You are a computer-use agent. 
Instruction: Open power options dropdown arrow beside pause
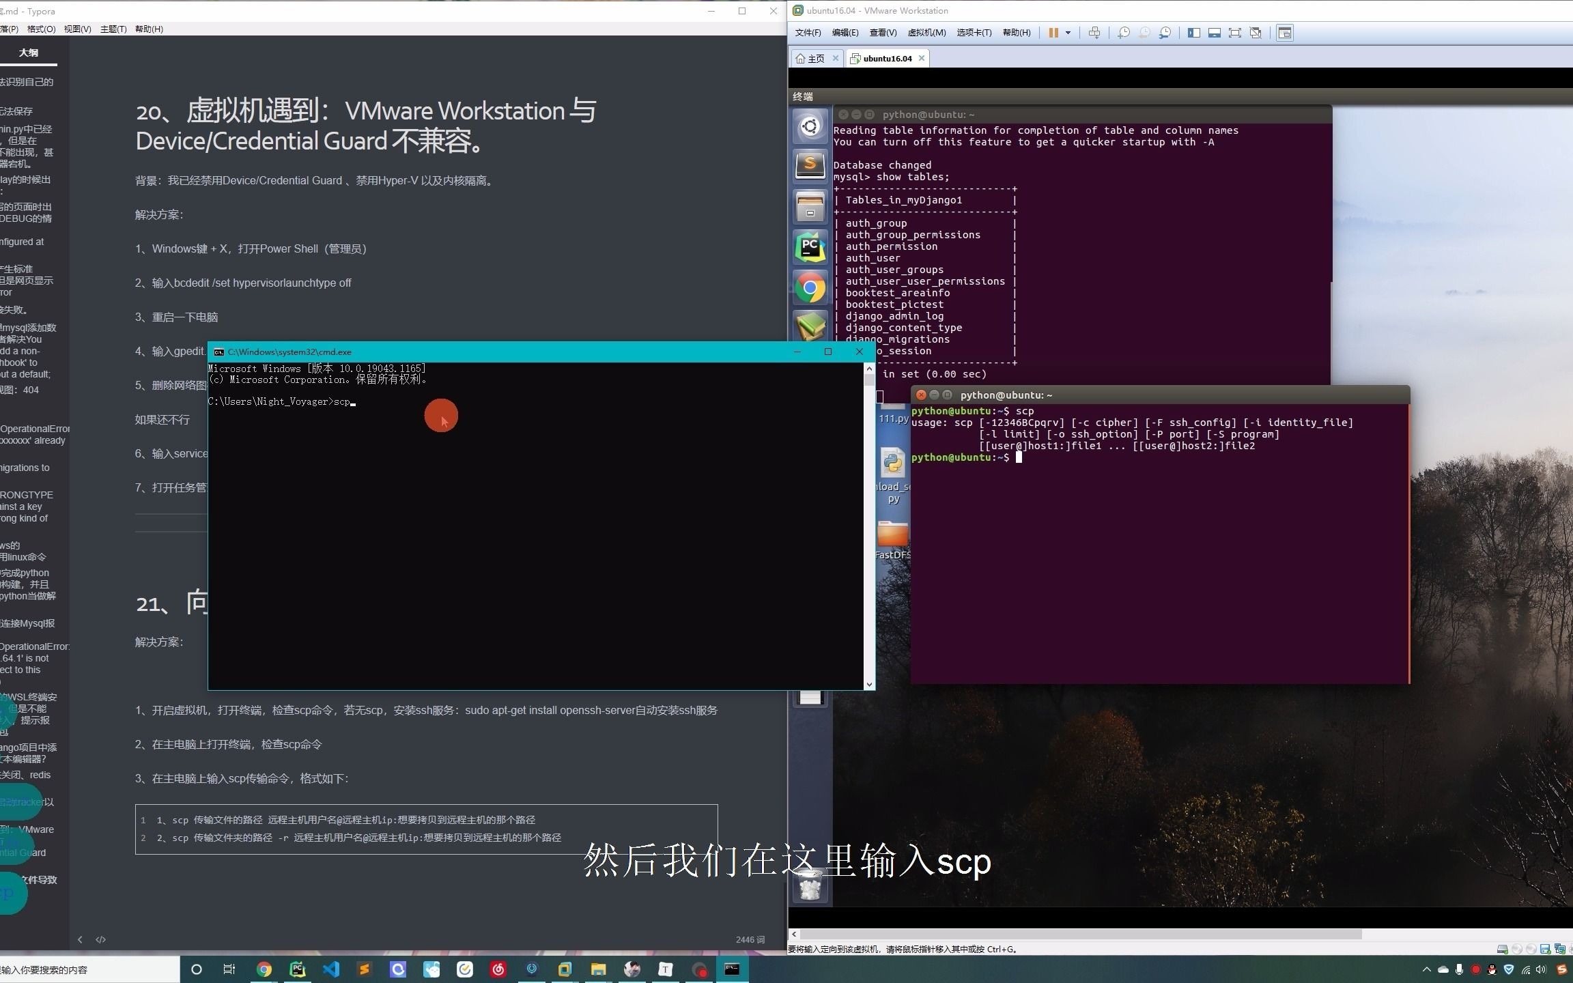click(1068, 33)
